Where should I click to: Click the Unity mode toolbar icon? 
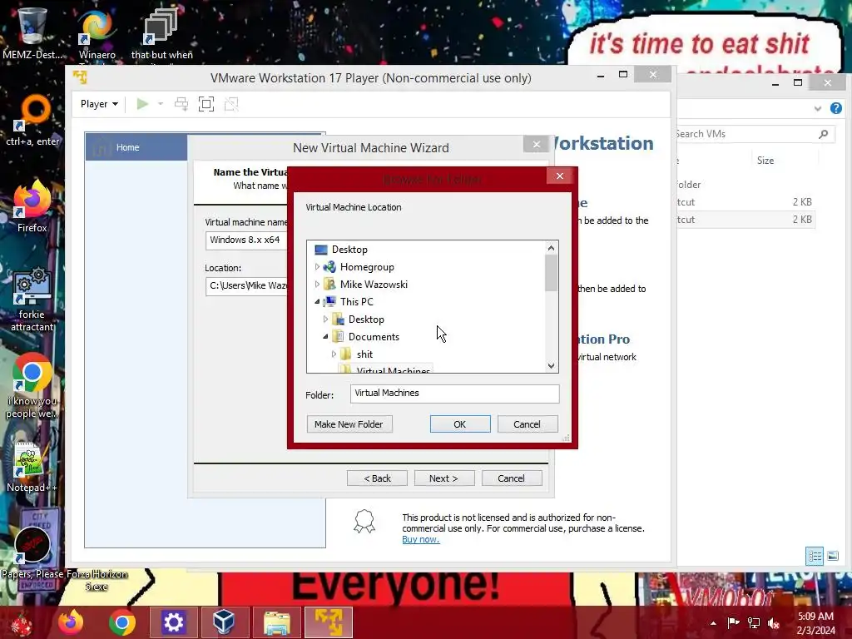point(231,104)
